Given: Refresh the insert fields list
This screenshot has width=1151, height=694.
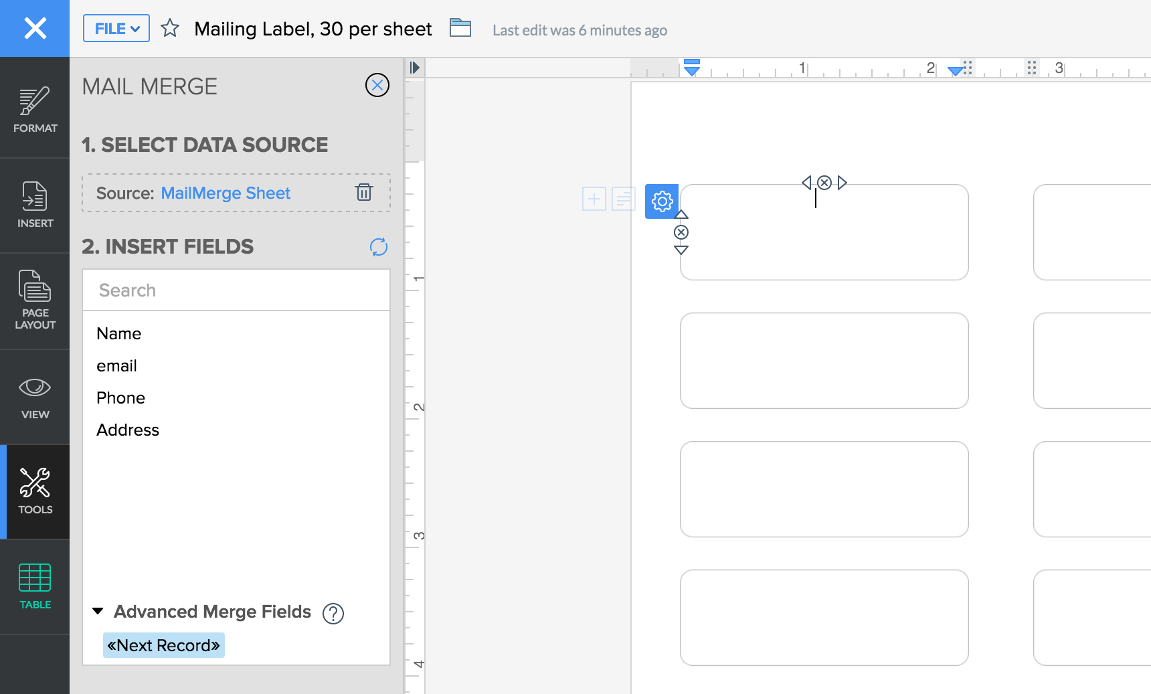Looking at the screenshot, I should click(x=378, y=247).
